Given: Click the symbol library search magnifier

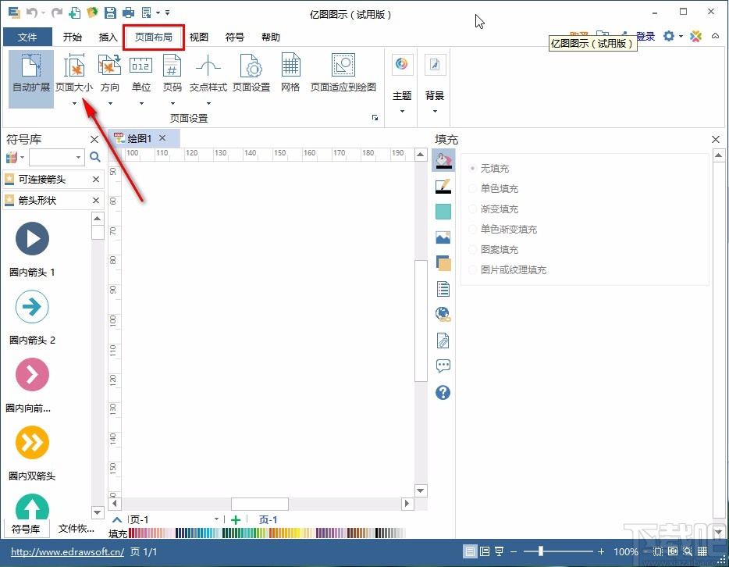Looking at the screenshot, I should point(95,157).
